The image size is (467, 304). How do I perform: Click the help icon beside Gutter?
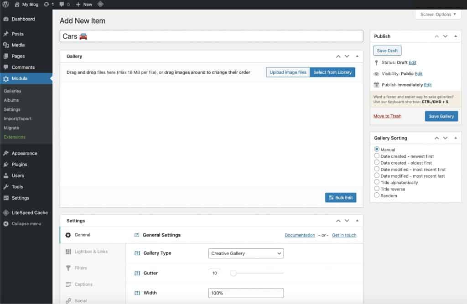tap(137, 273)
